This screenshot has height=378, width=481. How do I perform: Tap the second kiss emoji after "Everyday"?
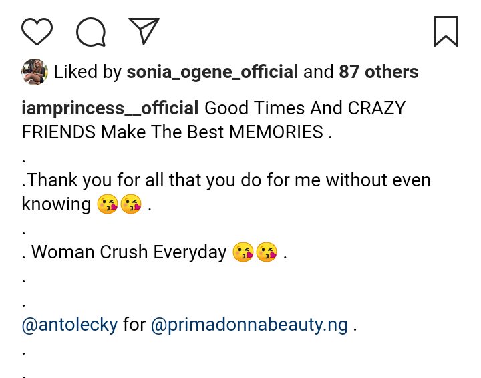pyautogui.click(x=267, y=253)
